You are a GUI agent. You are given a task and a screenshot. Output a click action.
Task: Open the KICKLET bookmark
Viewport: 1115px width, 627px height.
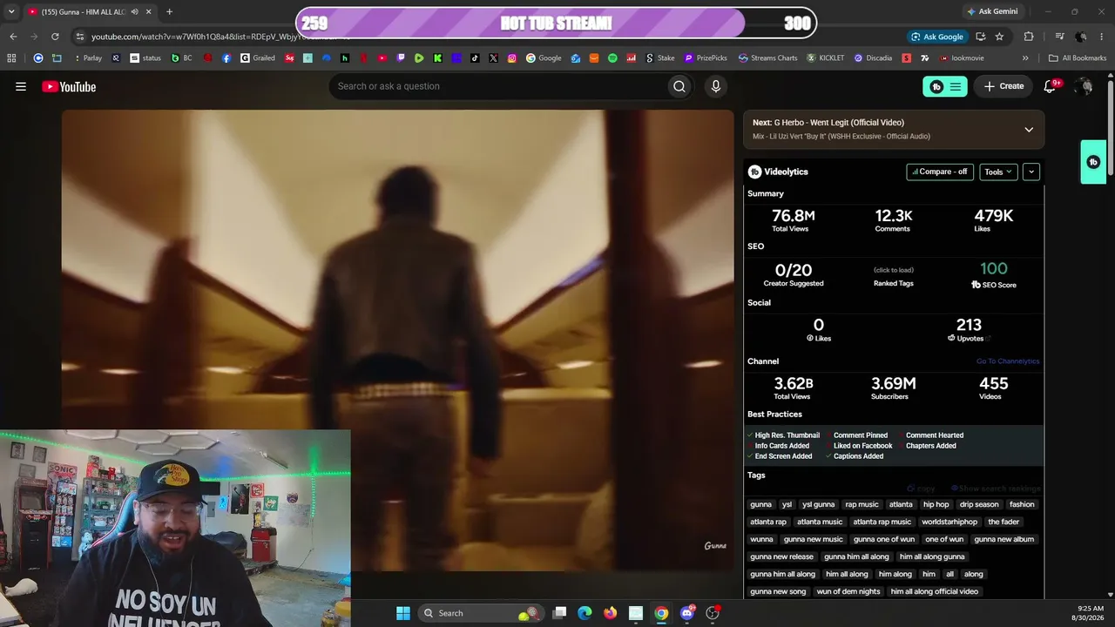click(826, 58)
